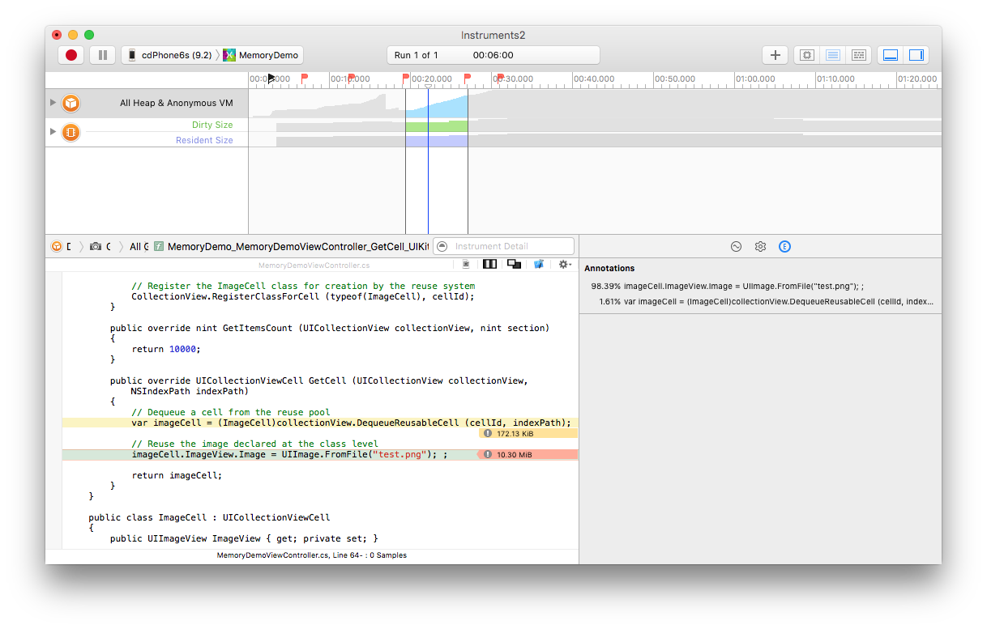Viewport: 987px width, 629px height.
Task: Expand the All Heap & Anonymous VM row
Action: click(x=53, y=103)
